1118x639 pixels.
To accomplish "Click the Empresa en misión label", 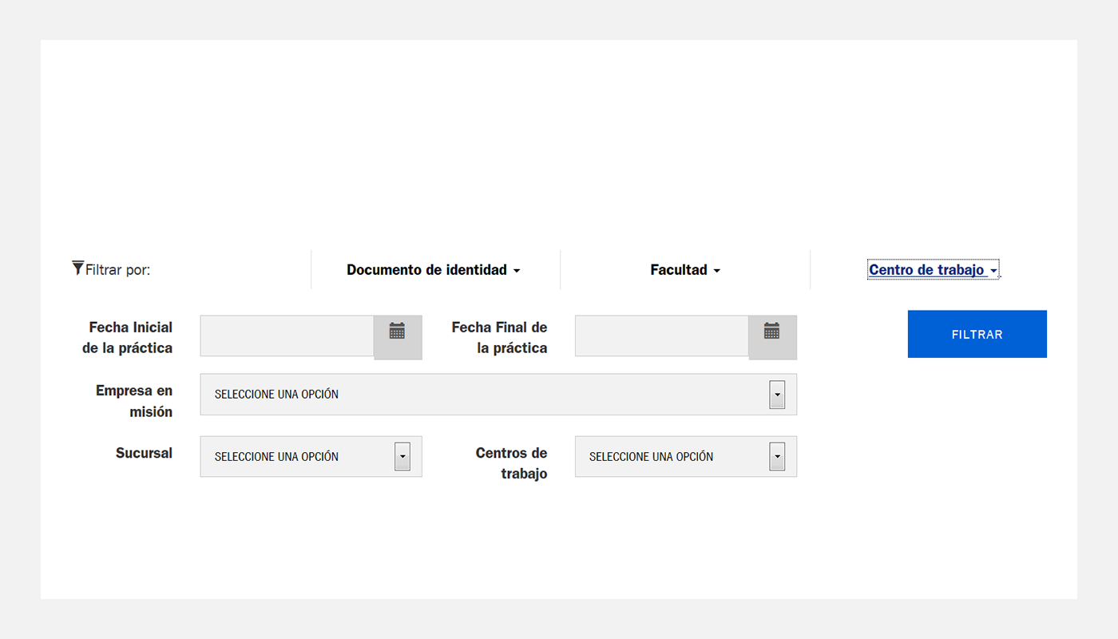I will pyautogui.click(x=134, y=401).
